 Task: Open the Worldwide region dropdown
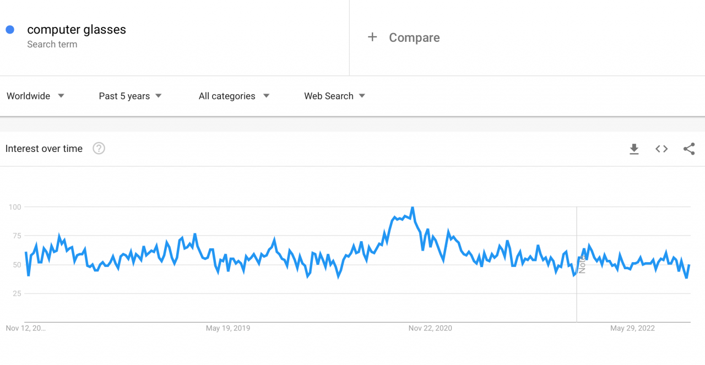tap(35, 96)
